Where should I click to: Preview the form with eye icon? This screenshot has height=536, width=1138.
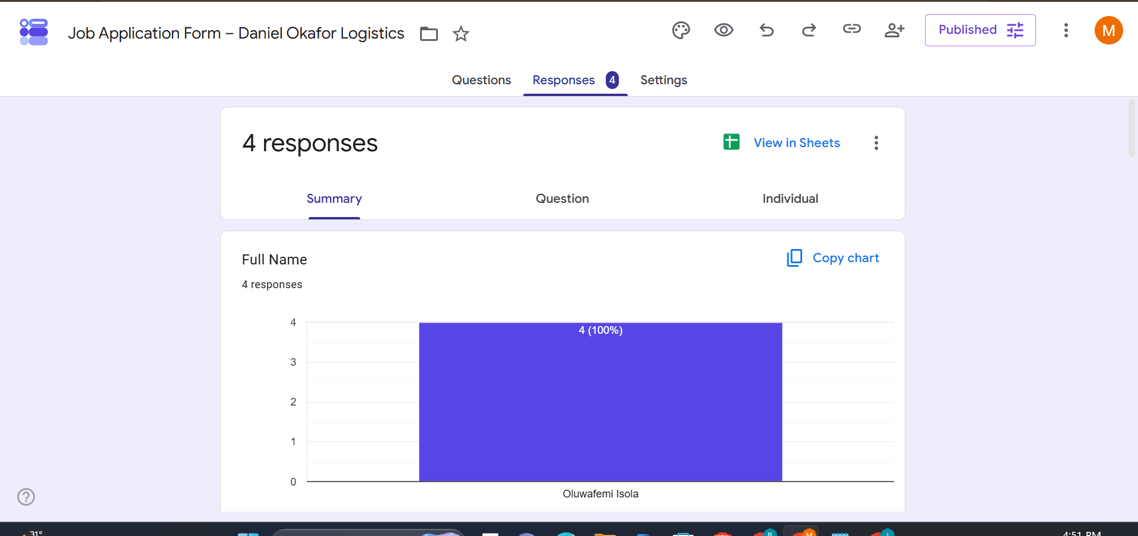click(x=724, y=30)
